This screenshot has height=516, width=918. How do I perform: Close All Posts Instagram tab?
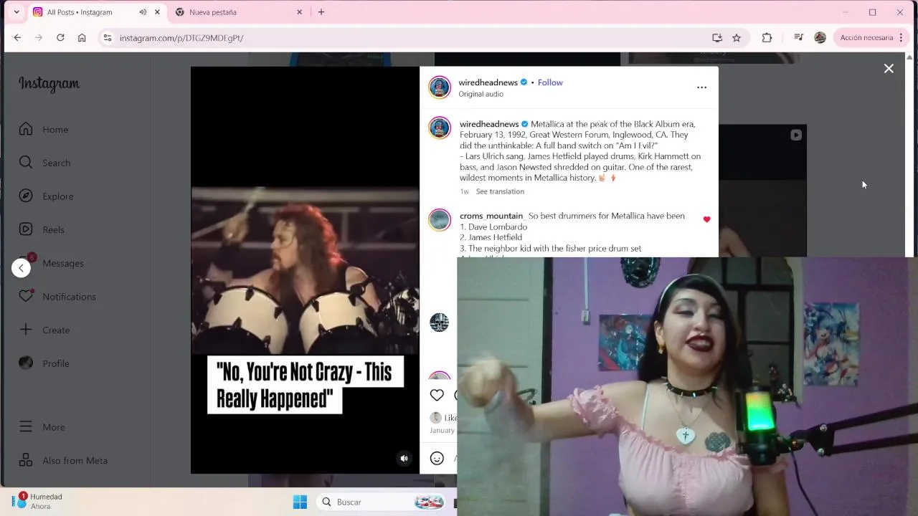[x=157, y=12]
